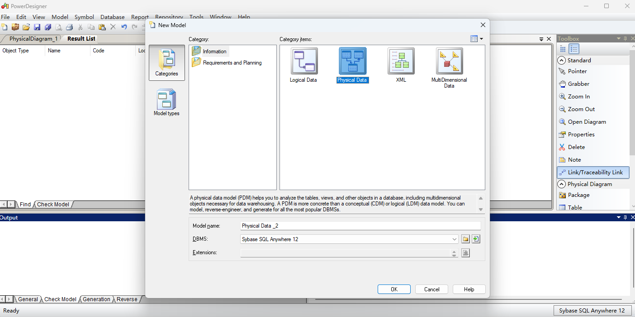Open the DBMS dropdown list
This screenshot has width=635, height=317.
click(x=455, y=239)
